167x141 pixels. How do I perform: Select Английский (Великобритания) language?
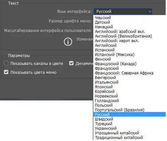pyautogui.click(x=129, y=36)
